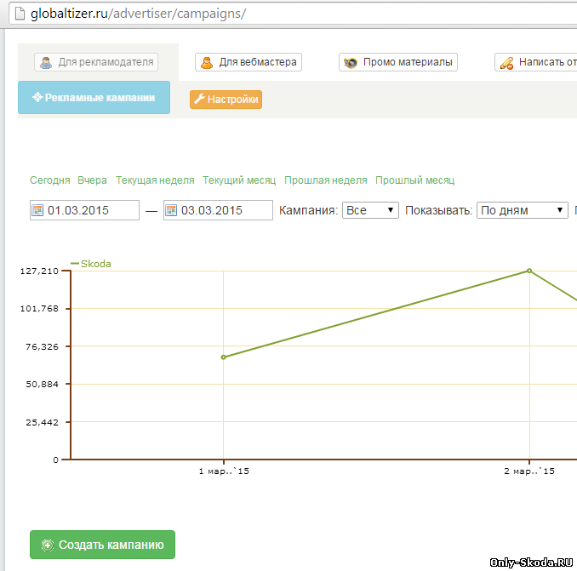Open the Для рекламодателя section
This screenshot has height=571, width=577.
coord(96,62)
